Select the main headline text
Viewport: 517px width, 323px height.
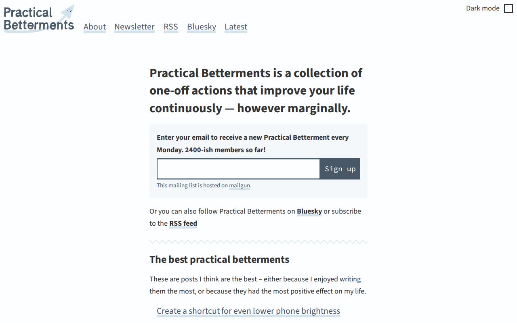(x=256, y=90)
